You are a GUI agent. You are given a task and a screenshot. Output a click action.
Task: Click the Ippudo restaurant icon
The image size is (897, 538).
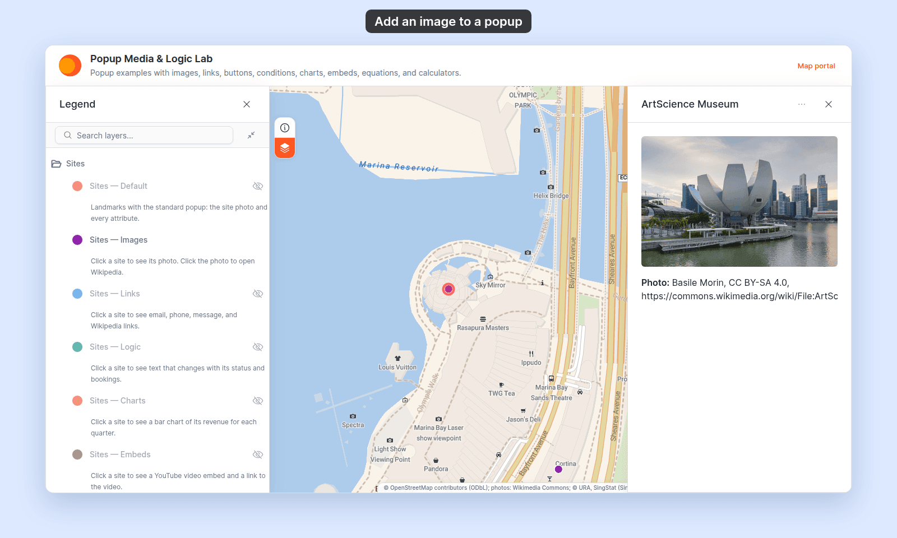(531, 354)
